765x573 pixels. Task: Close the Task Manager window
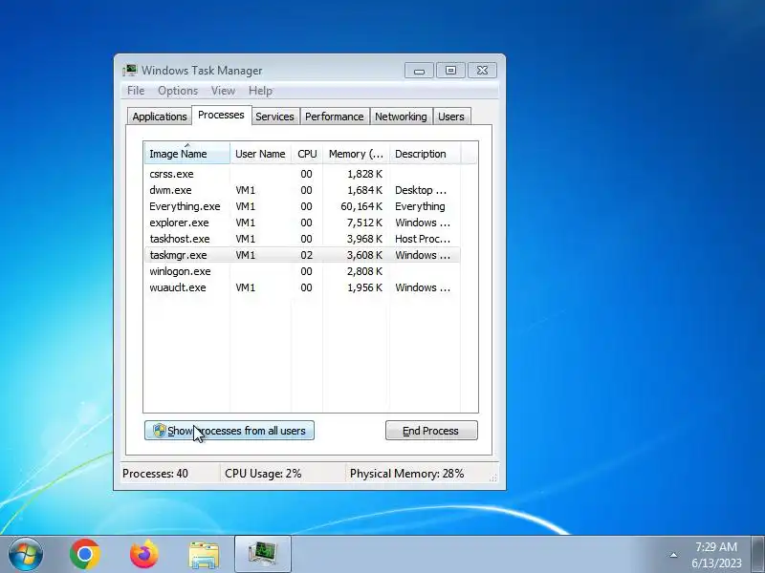tap(483, 71)
